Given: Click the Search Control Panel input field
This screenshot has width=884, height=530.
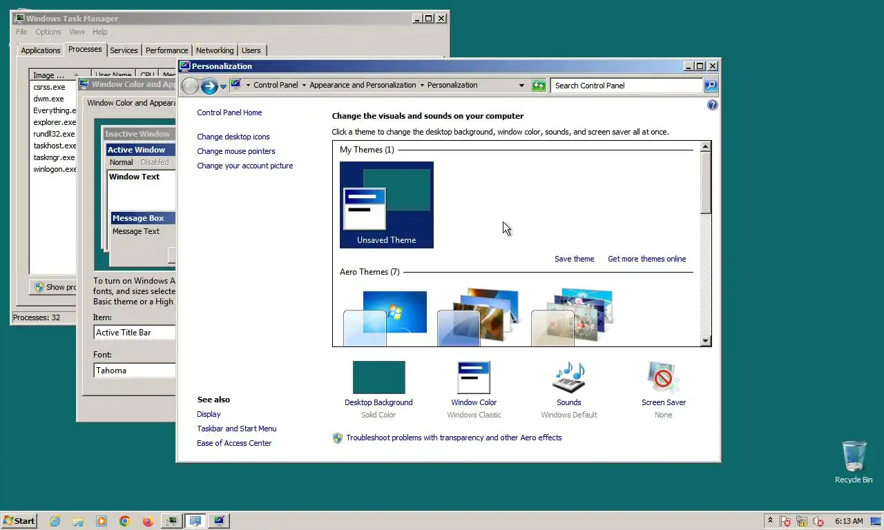Looking at the screenshot, I should [x=627, y=86].
